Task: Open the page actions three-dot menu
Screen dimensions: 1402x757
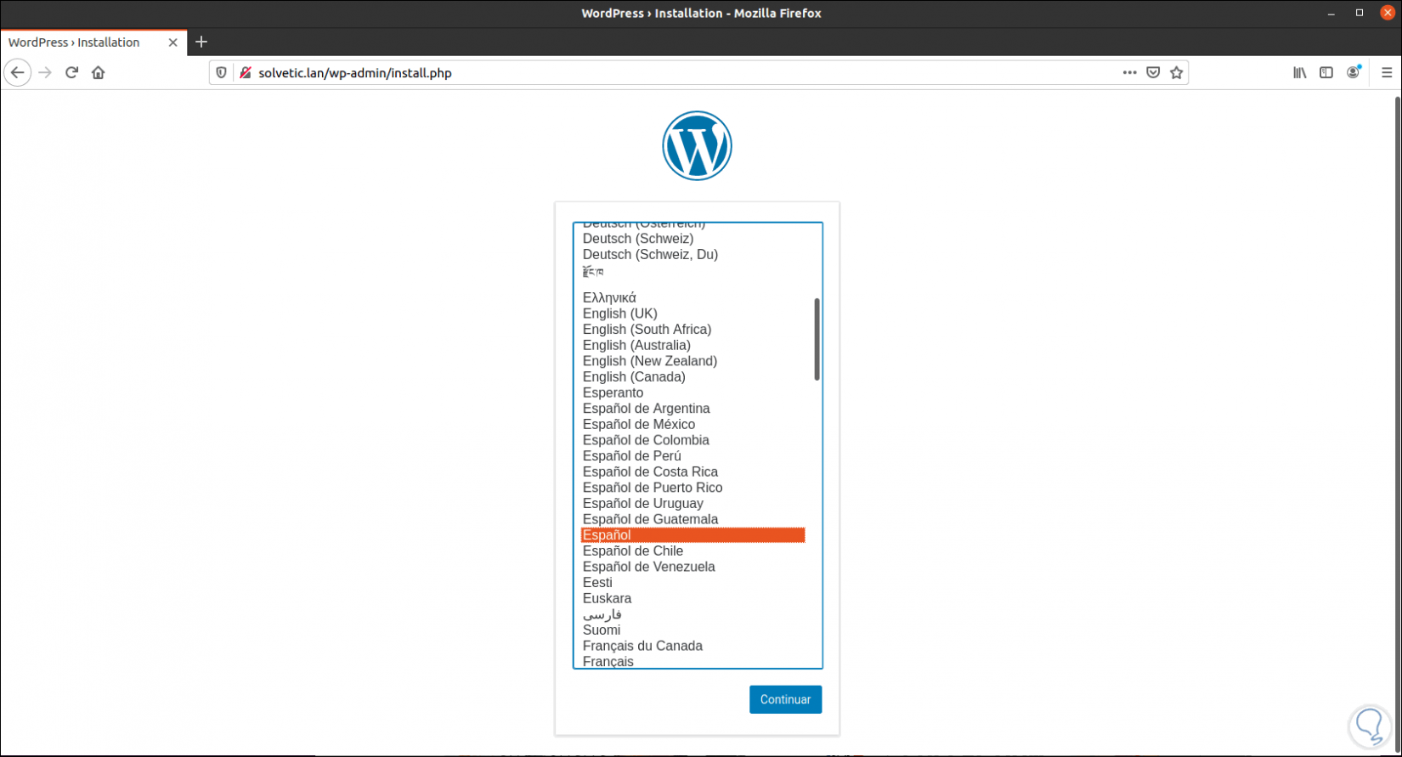Action: pos(1129,73)
